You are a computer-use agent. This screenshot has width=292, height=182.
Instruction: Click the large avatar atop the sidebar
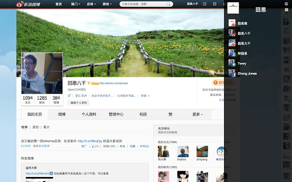click(x=233, y=8)
